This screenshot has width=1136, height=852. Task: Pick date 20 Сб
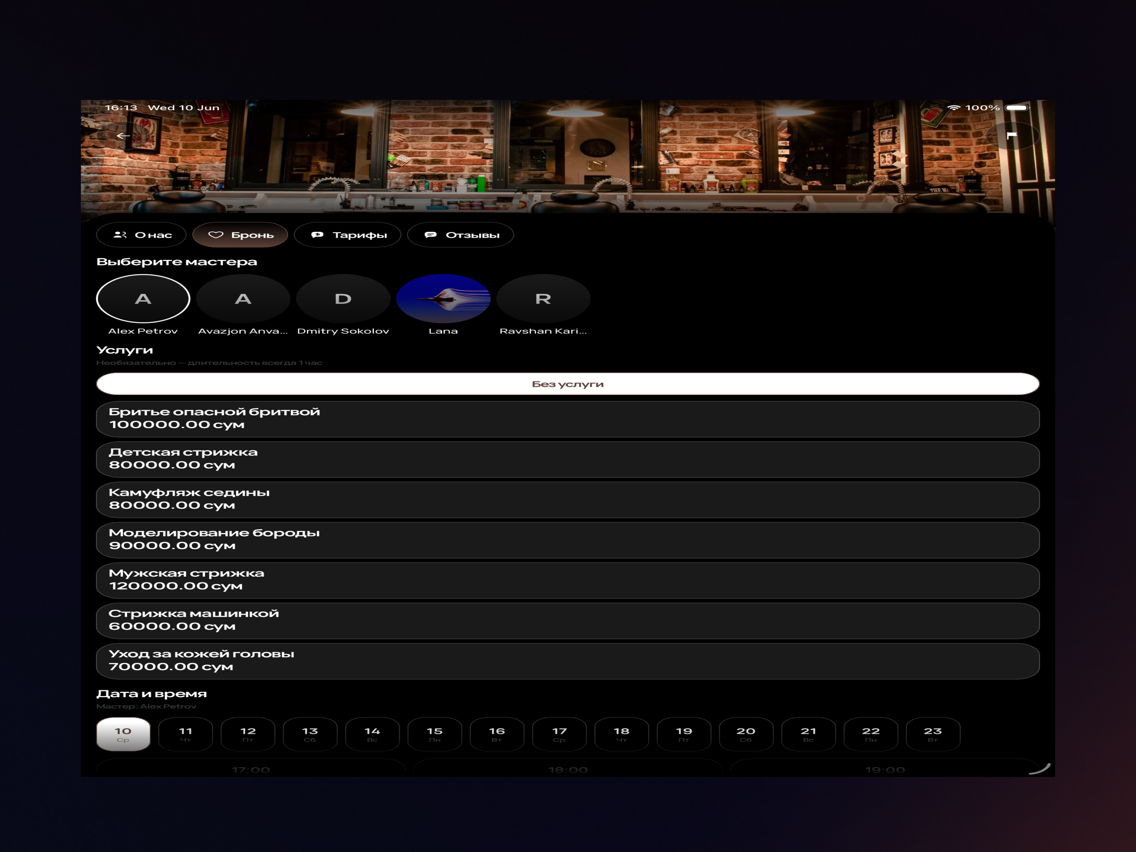746,734
